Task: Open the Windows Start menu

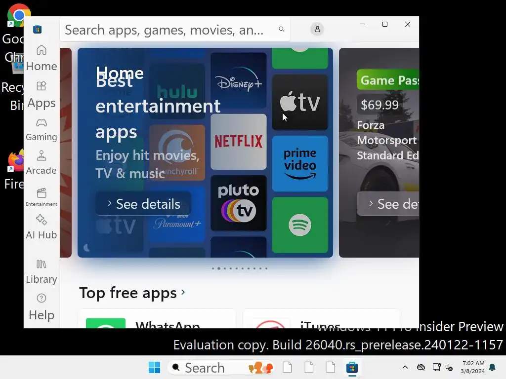Action: (x=154, y=367)
